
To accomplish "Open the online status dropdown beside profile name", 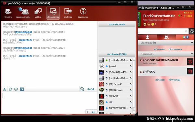I will tap(180, 16).
